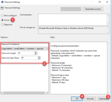This screenshot has height=102, width=111.
Task: Click the 'Maximum: 64 characters' help line
Action: (x=62, y=68)
